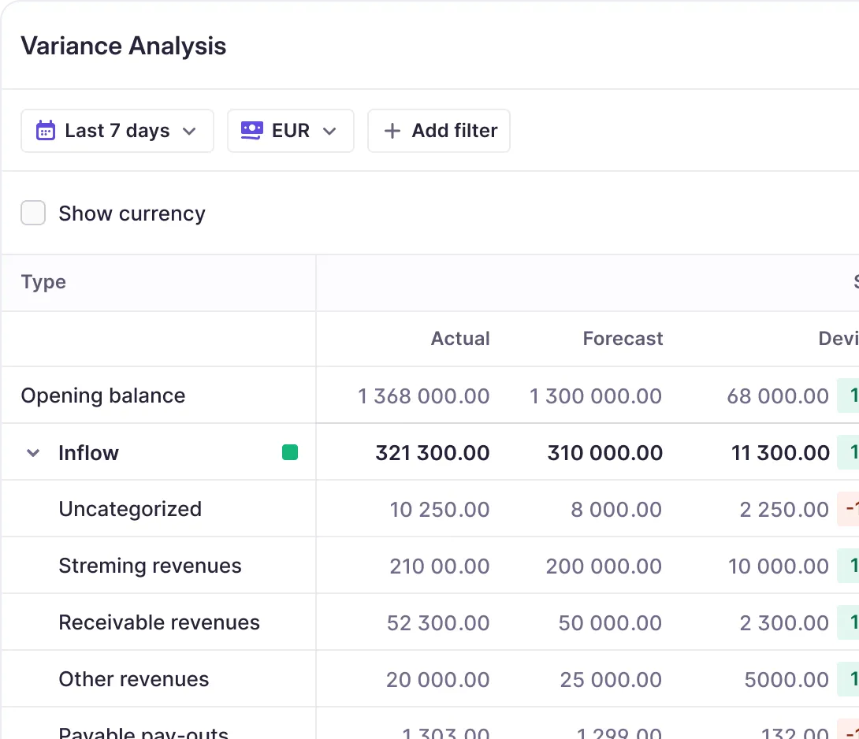
Task: Select the Streming revenues row
Action: pos(150,566)
